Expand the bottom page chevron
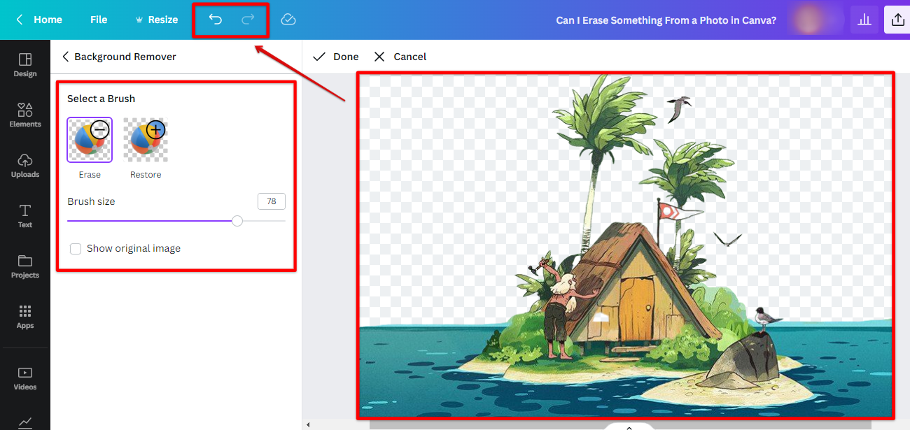 pos(628,426)
